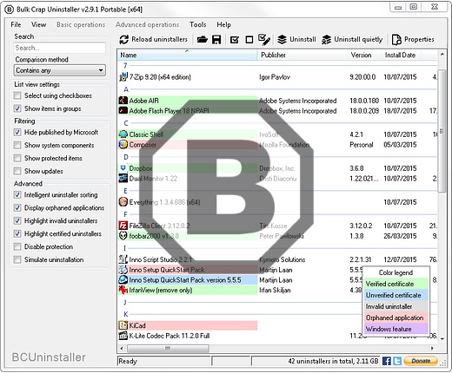Viewport: 452px width, 373px height.
Task: Toggle Show items in groups
Action: pos(17,108)
